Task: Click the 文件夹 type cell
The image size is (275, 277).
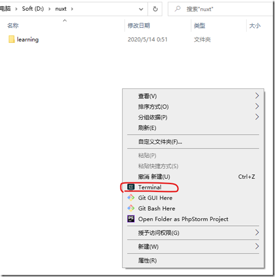Action: (202, 39)
